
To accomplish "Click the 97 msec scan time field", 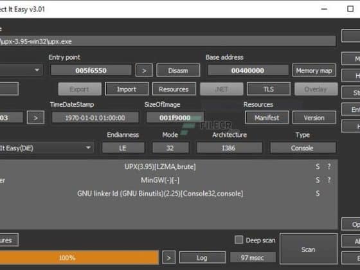I will tap(253, 258).
